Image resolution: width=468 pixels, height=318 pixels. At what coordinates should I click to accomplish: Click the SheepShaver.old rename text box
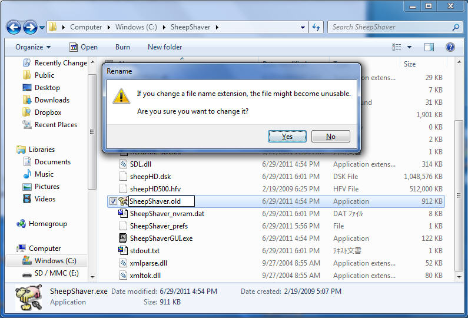click(x=161, y=201)
